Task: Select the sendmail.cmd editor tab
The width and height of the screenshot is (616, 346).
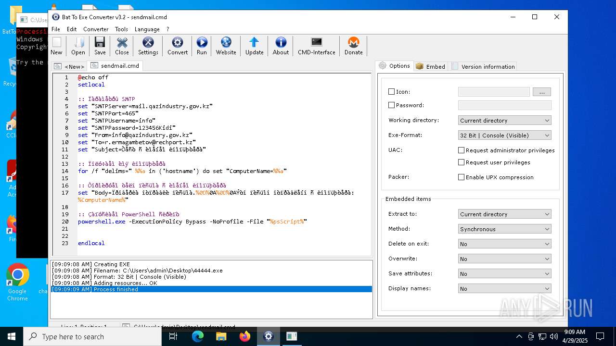Action: pyautogui.click(x=115, y=66)
